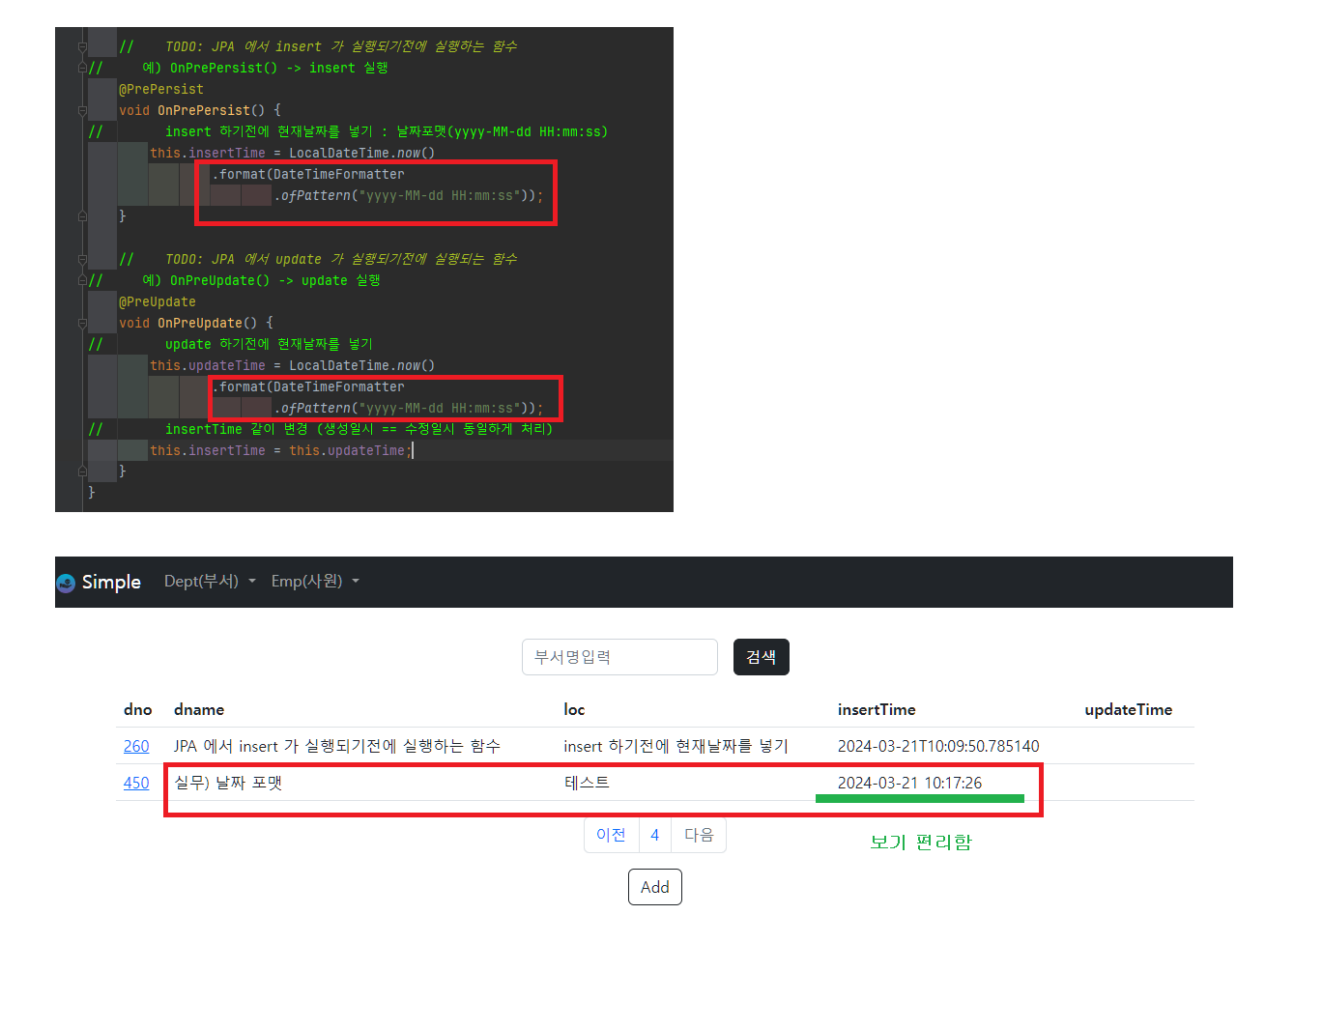Focus the 부서명입력 search field
Image resolution: width=1323 pixels, height=1029 pixels.
619,657
